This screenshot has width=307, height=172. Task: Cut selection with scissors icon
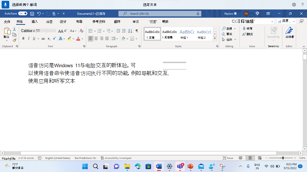pyautogui.click(x=14, y=29)
